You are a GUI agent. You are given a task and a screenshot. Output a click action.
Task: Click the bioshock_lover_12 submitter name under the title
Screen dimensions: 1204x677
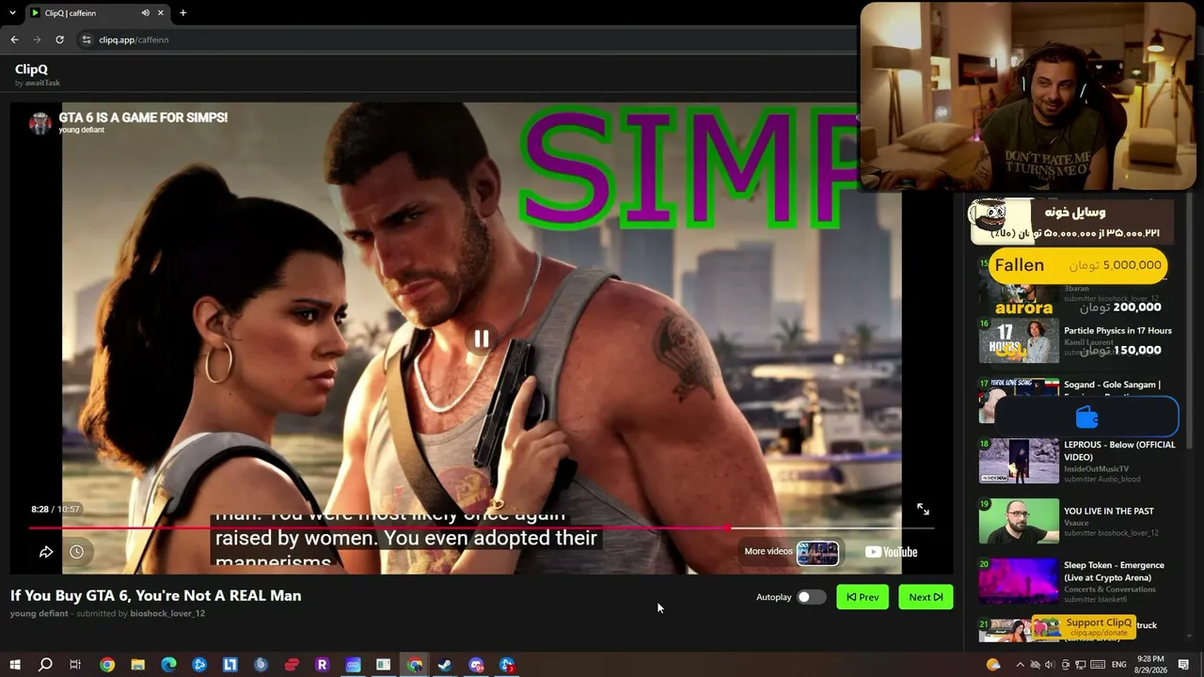[x=167, y=614]
